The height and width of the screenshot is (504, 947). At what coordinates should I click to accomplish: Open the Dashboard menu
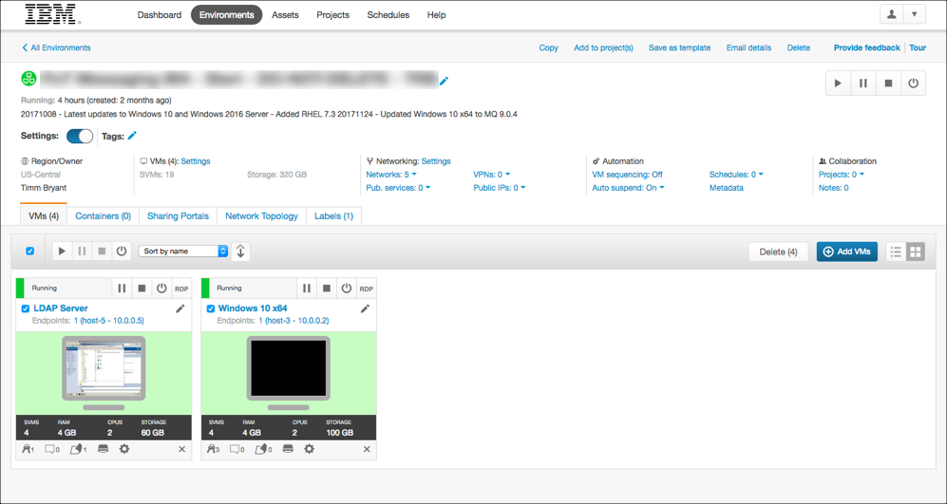point(160,15)
